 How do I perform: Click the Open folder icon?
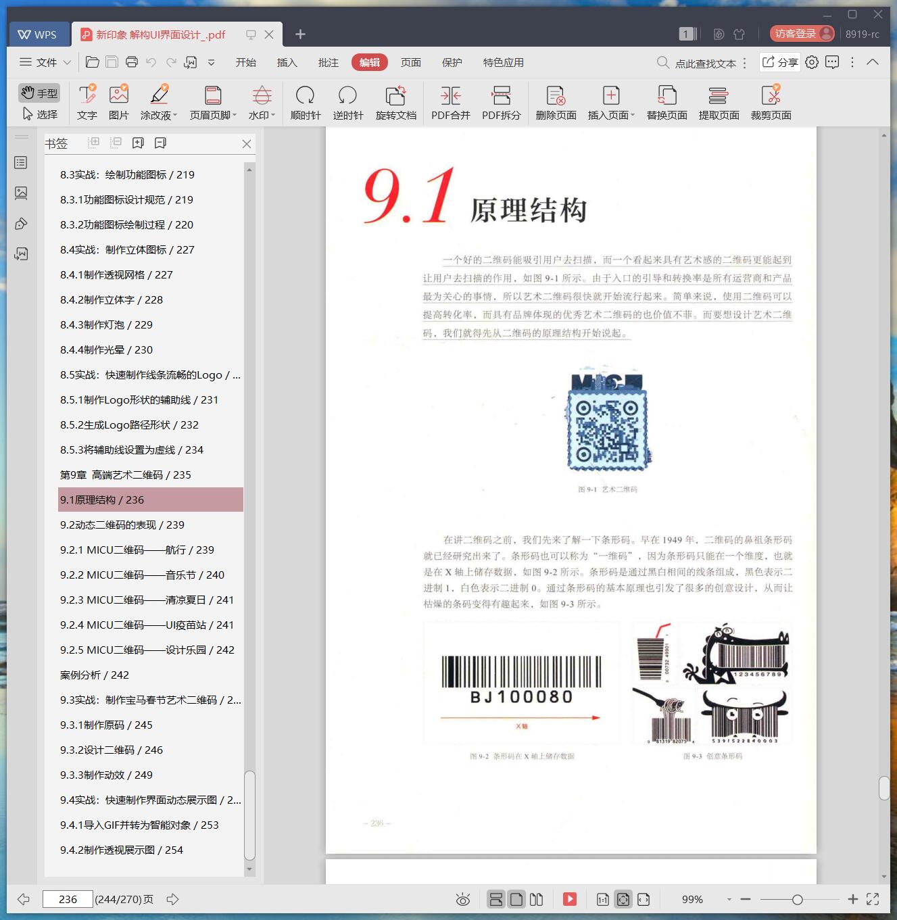click(x=93, y=62)
